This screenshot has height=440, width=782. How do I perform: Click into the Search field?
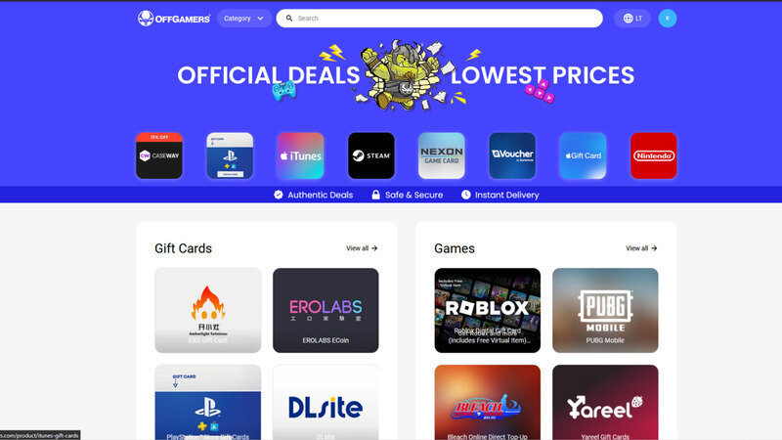point(439,19)
